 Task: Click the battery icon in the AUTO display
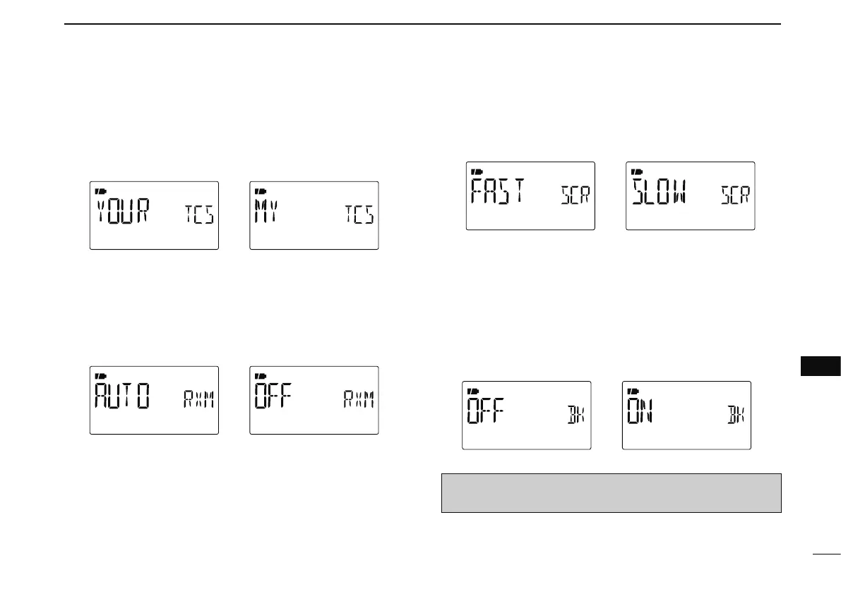coord(101,376)
